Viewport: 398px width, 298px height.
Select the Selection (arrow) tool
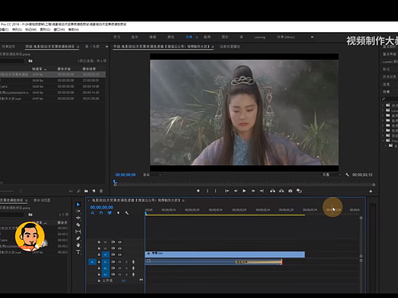pyautogui.click(x=78, y=205)
